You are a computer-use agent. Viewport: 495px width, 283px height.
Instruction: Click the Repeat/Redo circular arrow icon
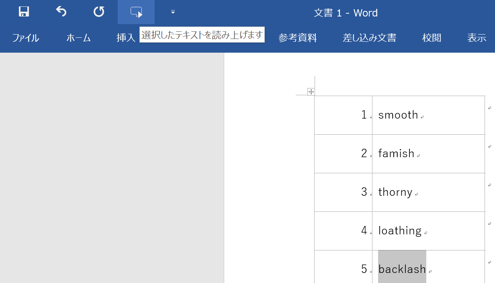tap(99, 12)
